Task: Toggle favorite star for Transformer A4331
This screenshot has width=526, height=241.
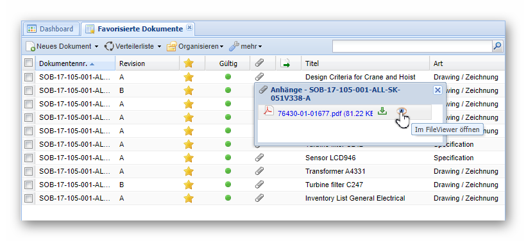Action: tap(189, 171)
